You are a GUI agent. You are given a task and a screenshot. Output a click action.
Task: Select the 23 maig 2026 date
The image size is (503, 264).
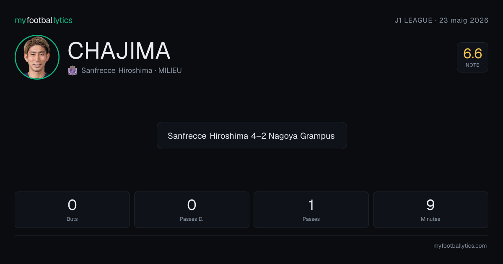(x=464, y=20)
